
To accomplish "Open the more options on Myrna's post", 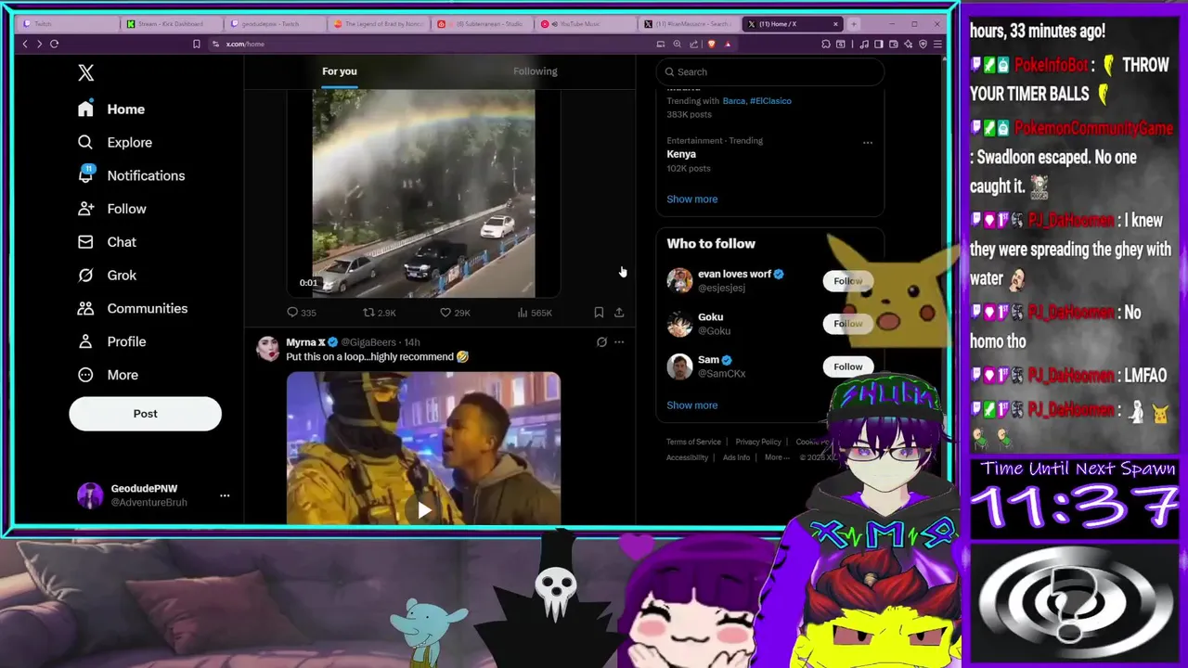I will pos(619,342).
